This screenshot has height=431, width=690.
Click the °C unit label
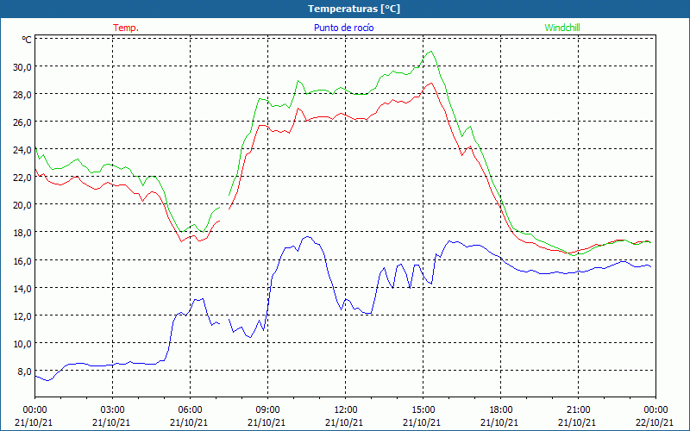tap(27, 40)
